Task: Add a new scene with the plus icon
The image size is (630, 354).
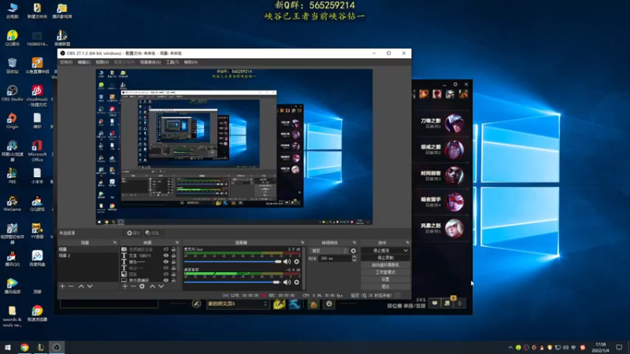Action: [x=62, y=286]
